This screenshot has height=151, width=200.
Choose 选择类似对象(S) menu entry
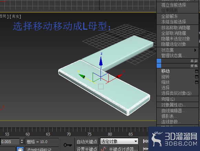pyautogui.click(x=176, y=93)
